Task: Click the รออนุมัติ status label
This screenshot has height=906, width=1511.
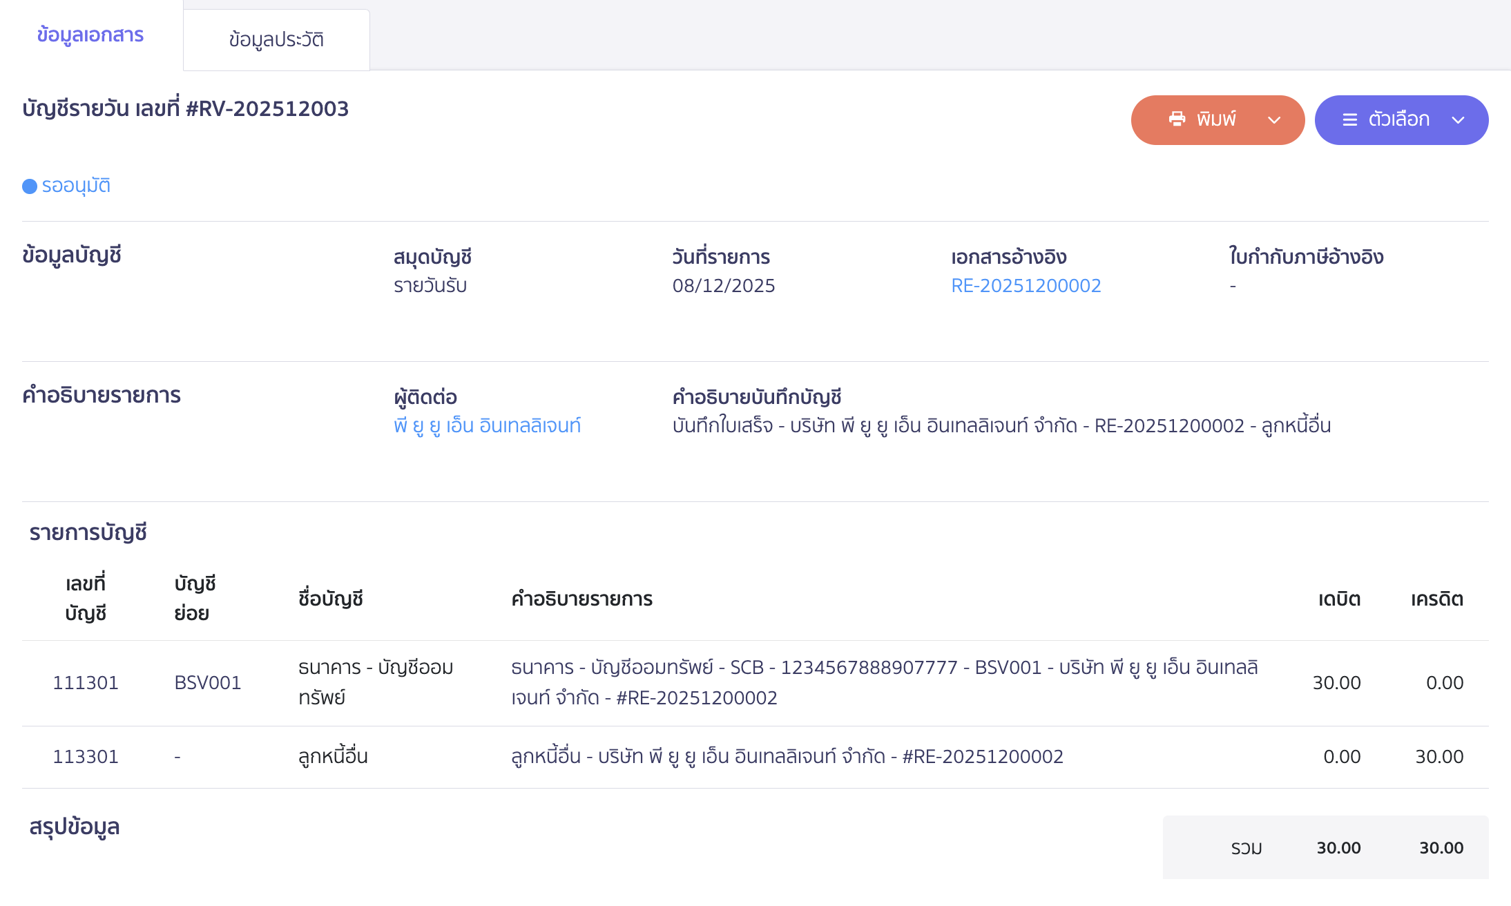Action: pos(76,186)
